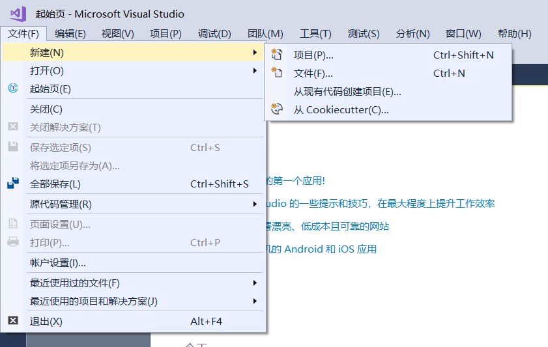Screen dimensions: 548x347
Task: Click the floppy disk icon beside 保存选定项
Action: coord(13,146)
